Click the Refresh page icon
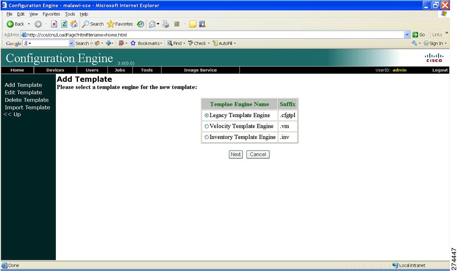 point(64,24)
